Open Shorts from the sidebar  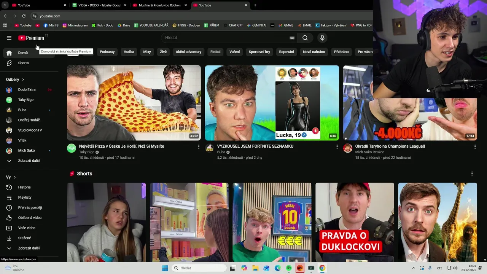[x=29, y=63]
